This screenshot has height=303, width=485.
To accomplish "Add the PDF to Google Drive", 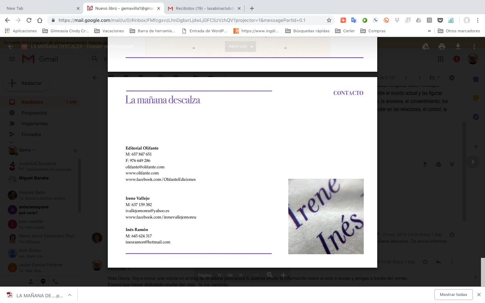I will pyautogui.click(x=425, y=46).
